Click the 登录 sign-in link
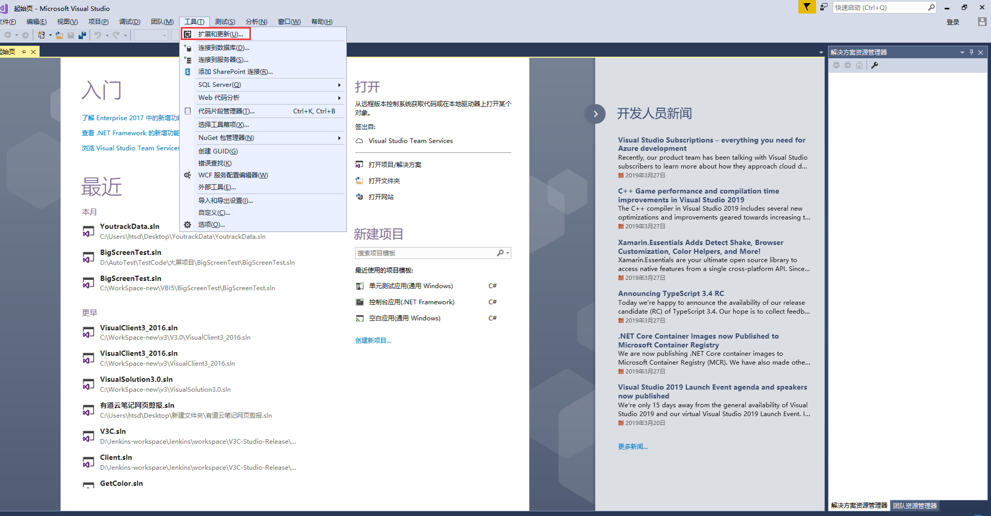The width and height of the screenshot is (991, 516). (x=953, y=22)
